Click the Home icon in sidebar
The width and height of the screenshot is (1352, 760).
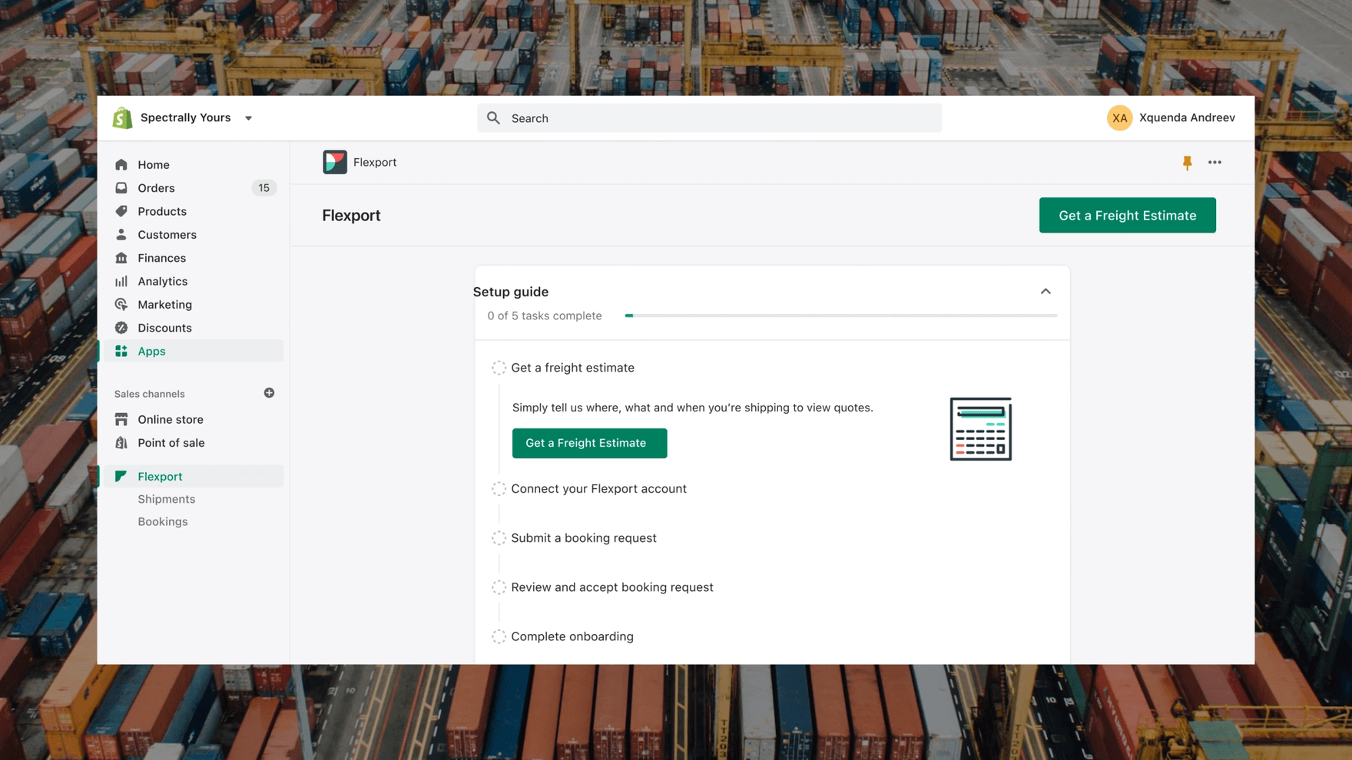pos(121,164)
